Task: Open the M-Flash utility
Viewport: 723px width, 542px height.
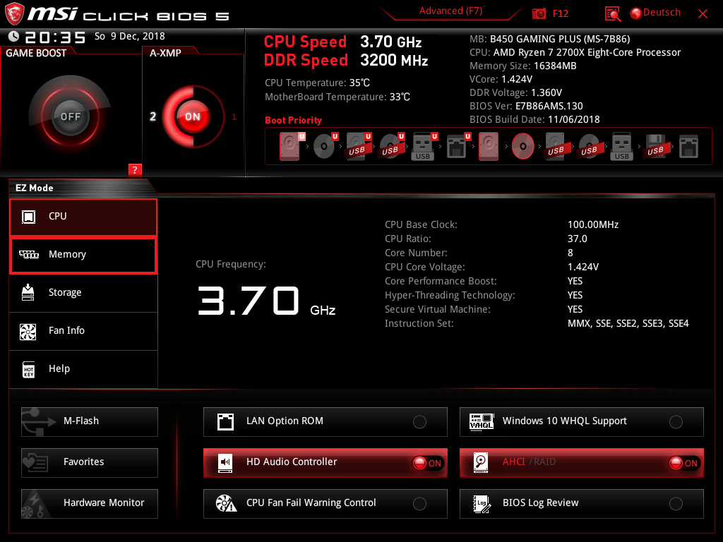Action: coord(90,421)
